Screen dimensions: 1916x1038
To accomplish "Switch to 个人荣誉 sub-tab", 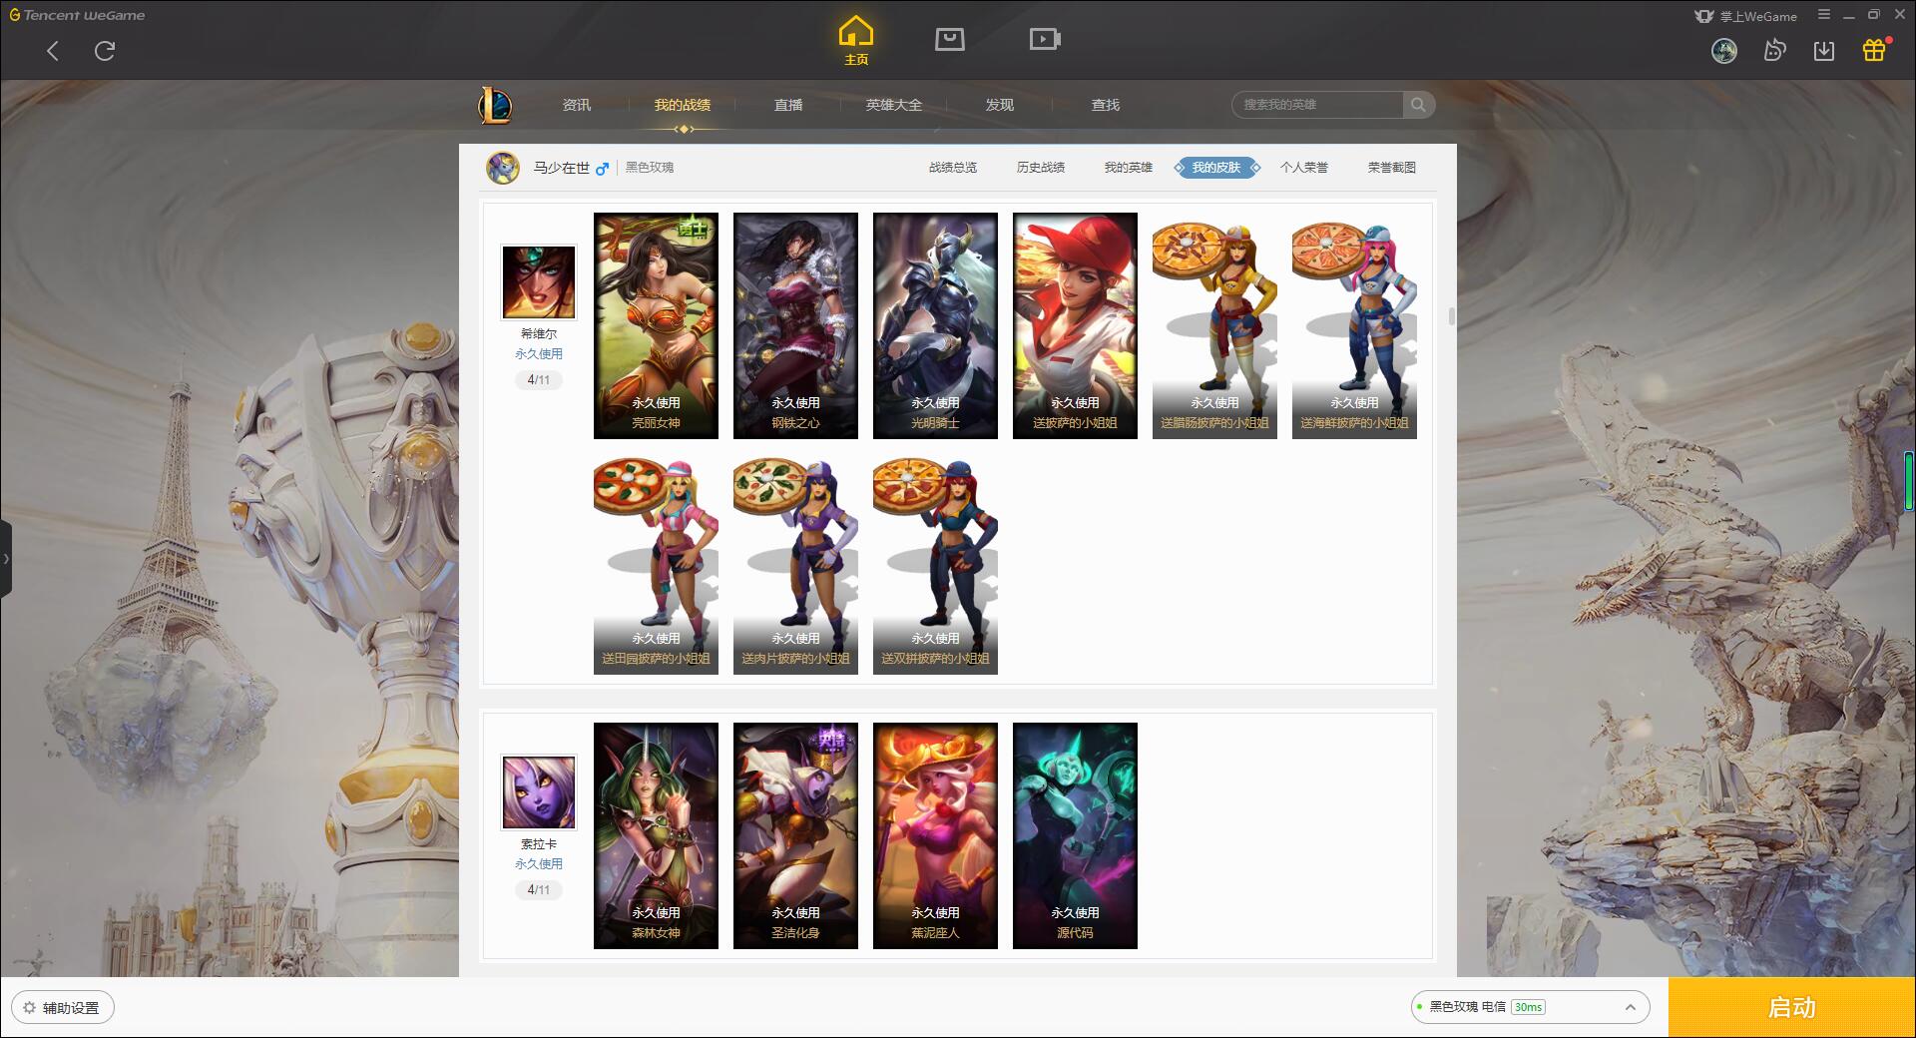I will (1304, 168).
